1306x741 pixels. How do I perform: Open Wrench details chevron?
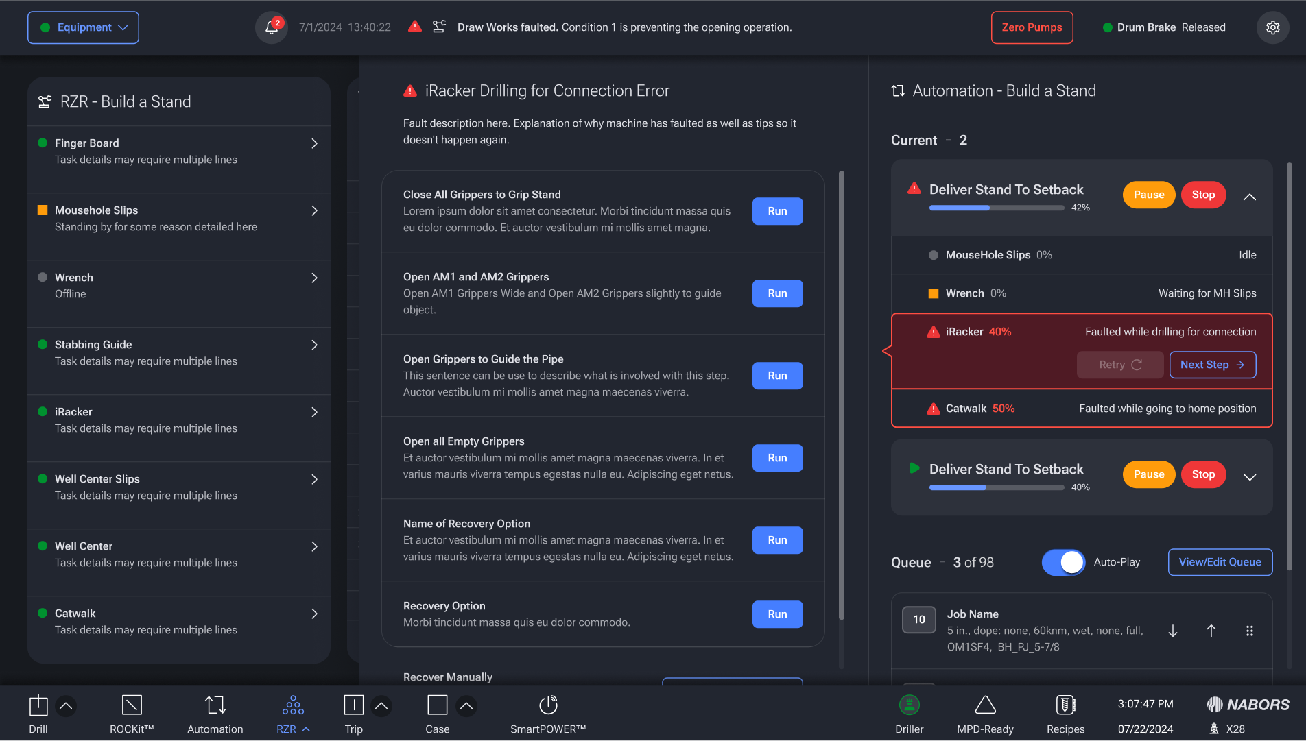pos(314,278)
